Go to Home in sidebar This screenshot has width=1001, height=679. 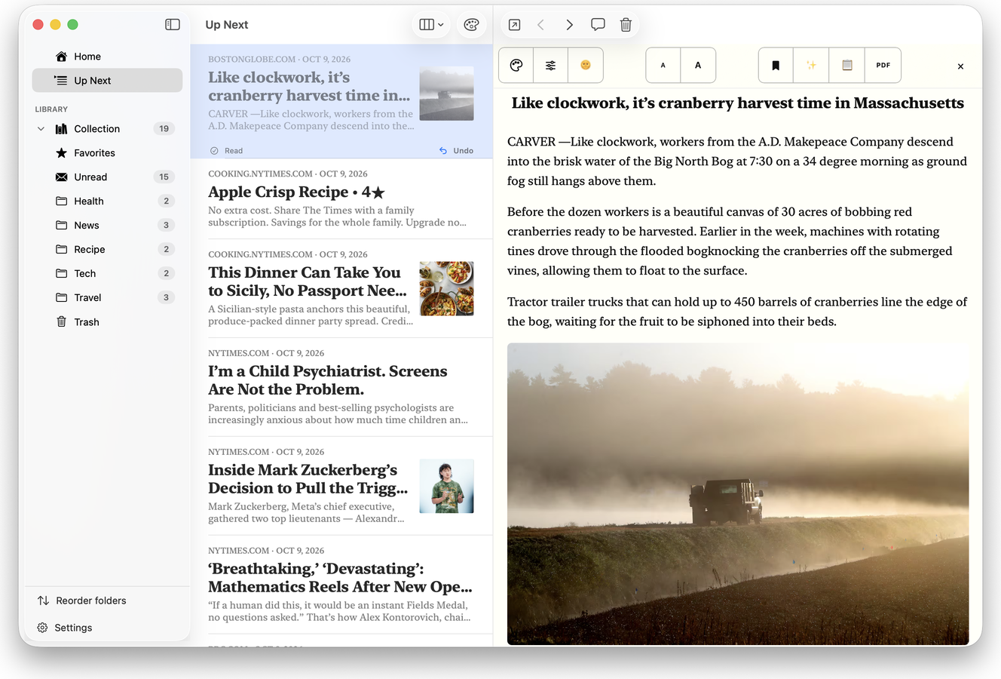107,57
